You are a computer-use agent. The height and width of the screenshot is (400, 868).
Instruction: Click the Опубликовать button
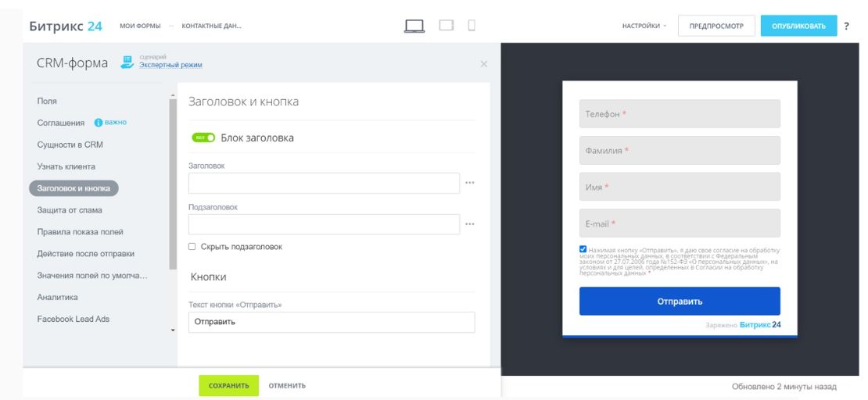tap(798, 26)
